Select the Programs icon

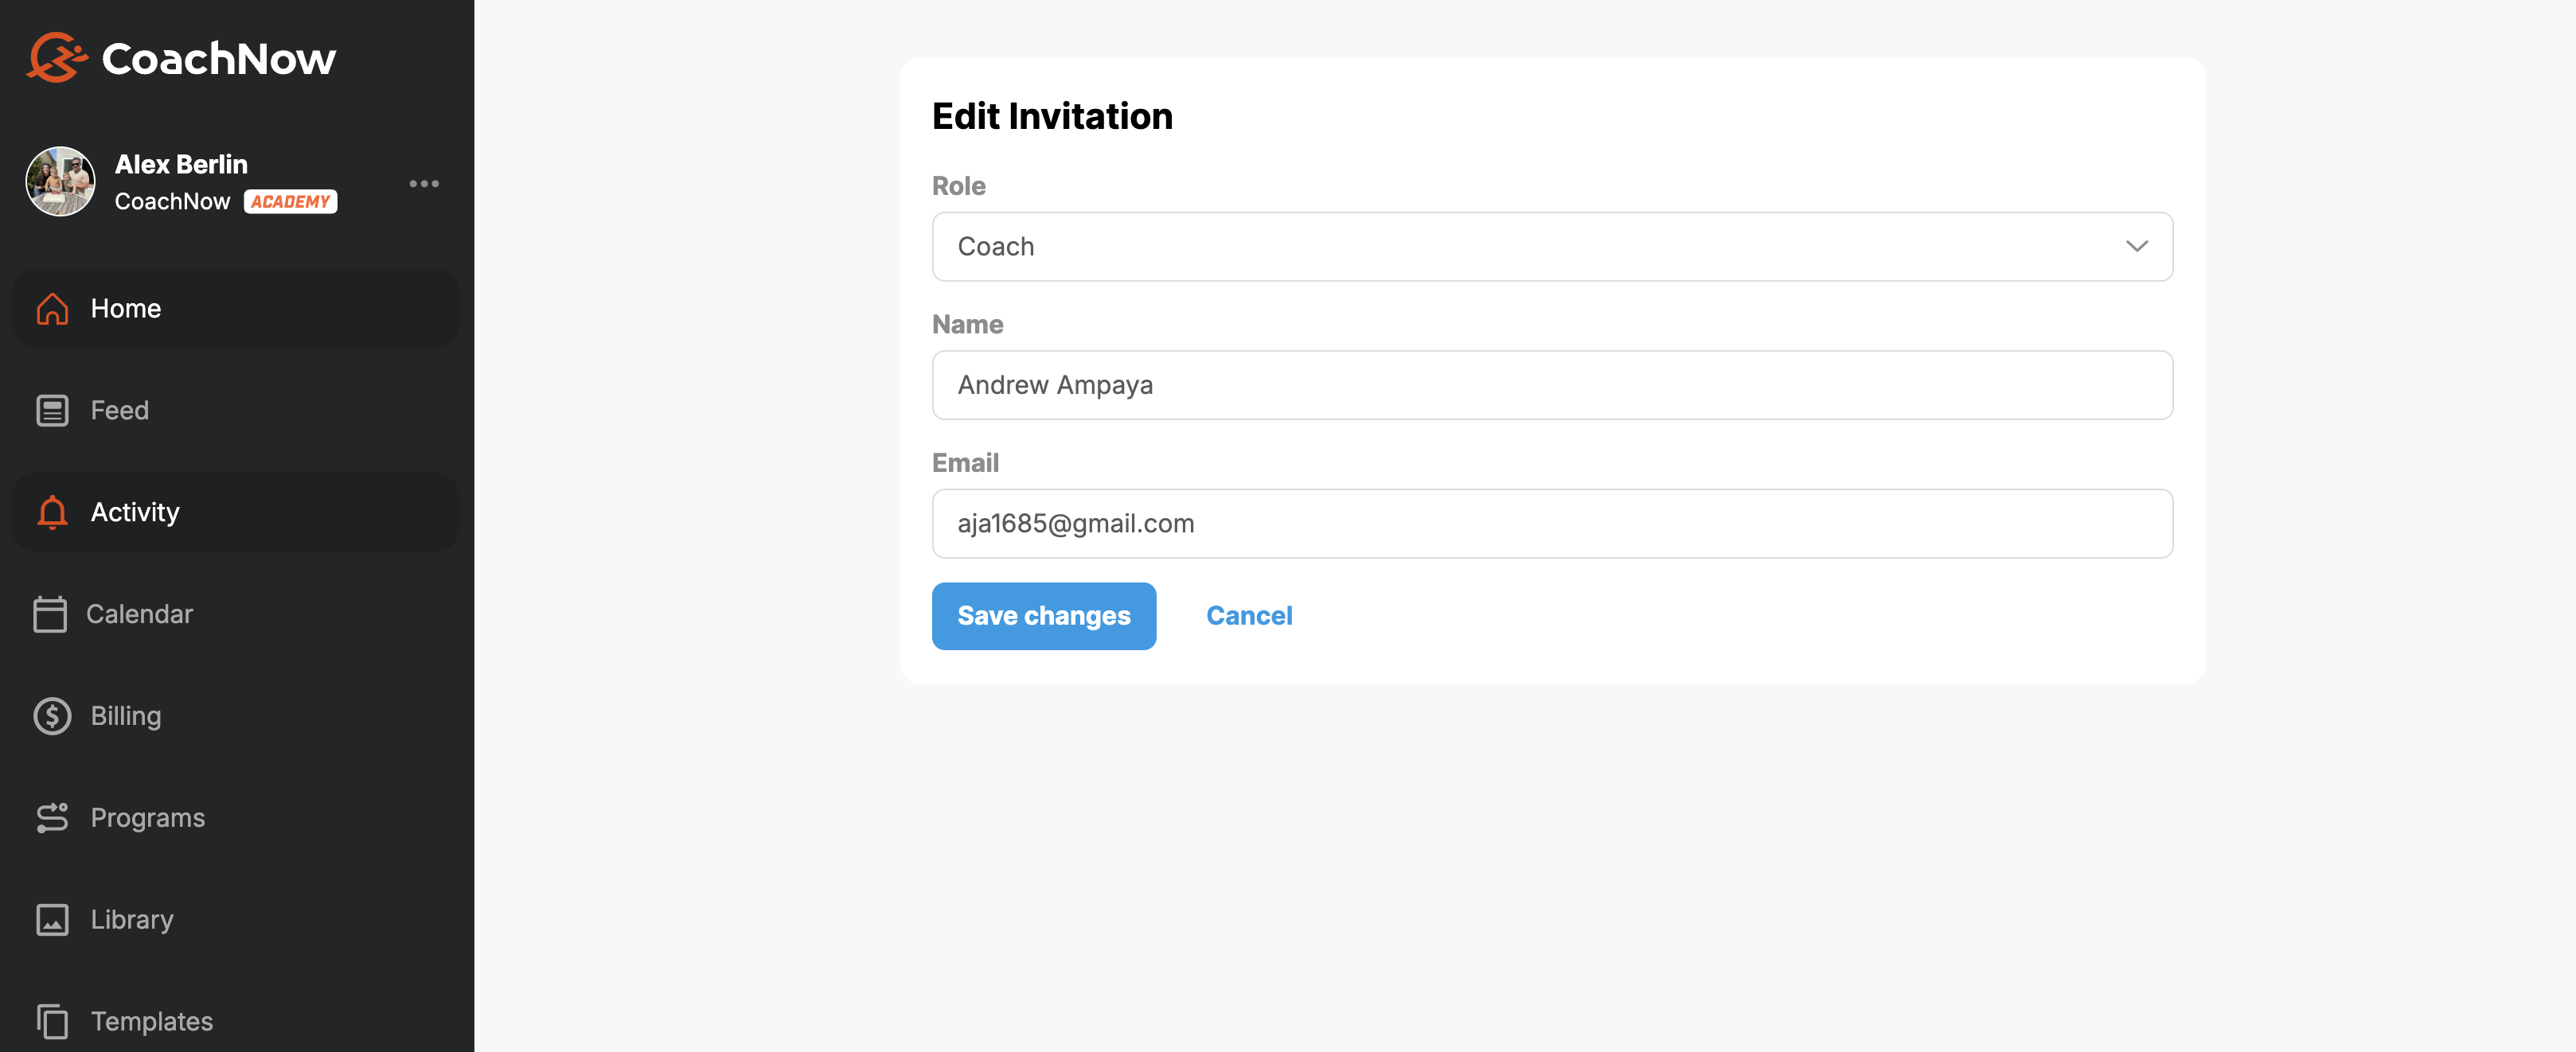(x=51, y=818)
